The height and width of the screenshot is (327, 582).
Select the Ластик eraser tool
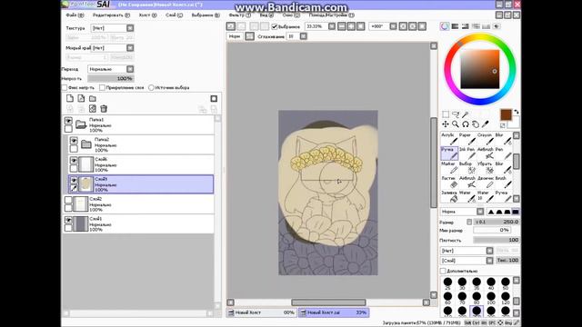449,182
